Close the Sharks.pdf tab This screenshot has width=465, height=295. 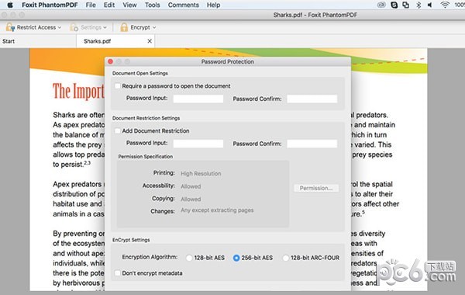(x=150, y=41)
